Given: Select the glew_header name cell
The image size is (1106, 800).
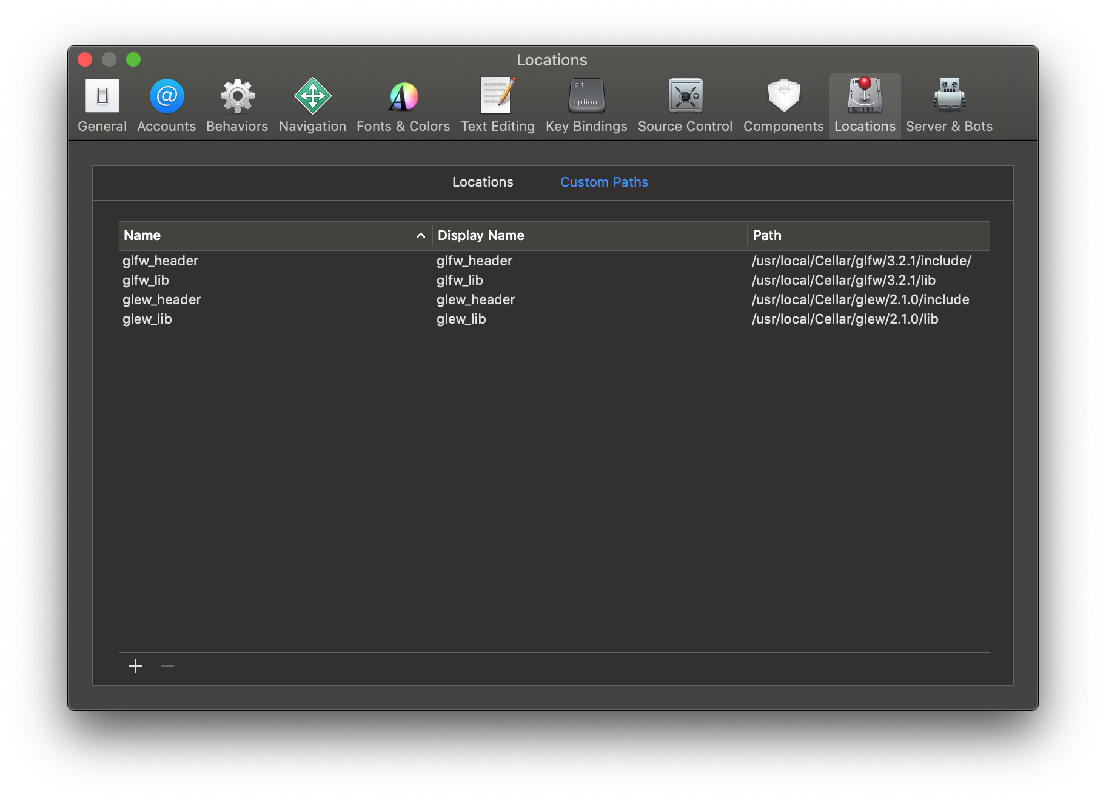Looking at the screenshot, I should 161,299.
